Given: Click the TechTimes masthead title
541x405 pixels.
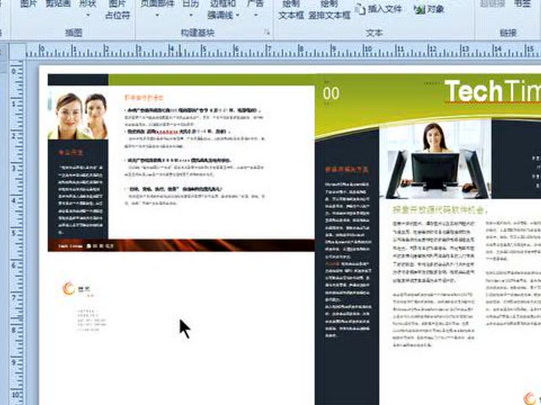Looking at the screenshot, I should point(492,91).
